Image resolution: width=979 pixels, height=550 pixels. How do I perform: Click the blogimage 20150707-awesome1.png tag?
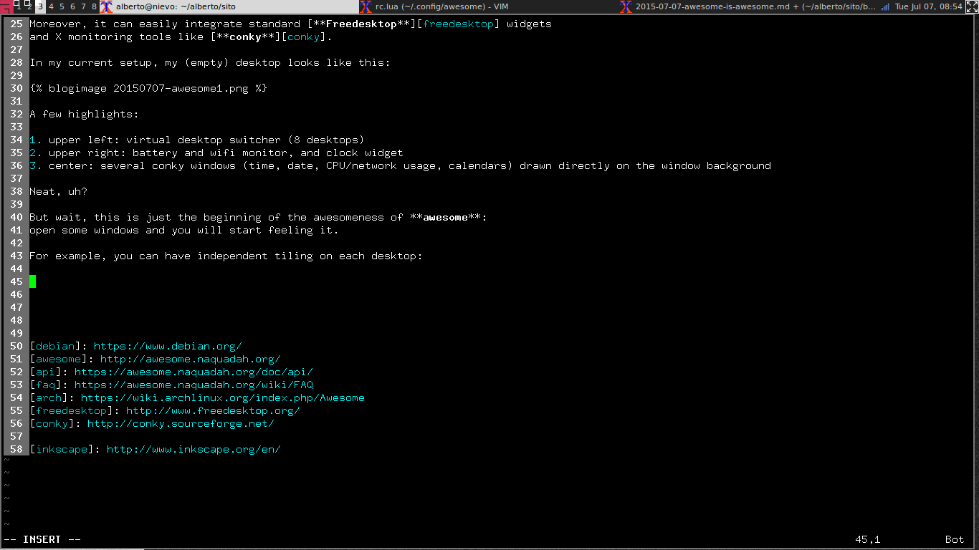tap(148, 88)
